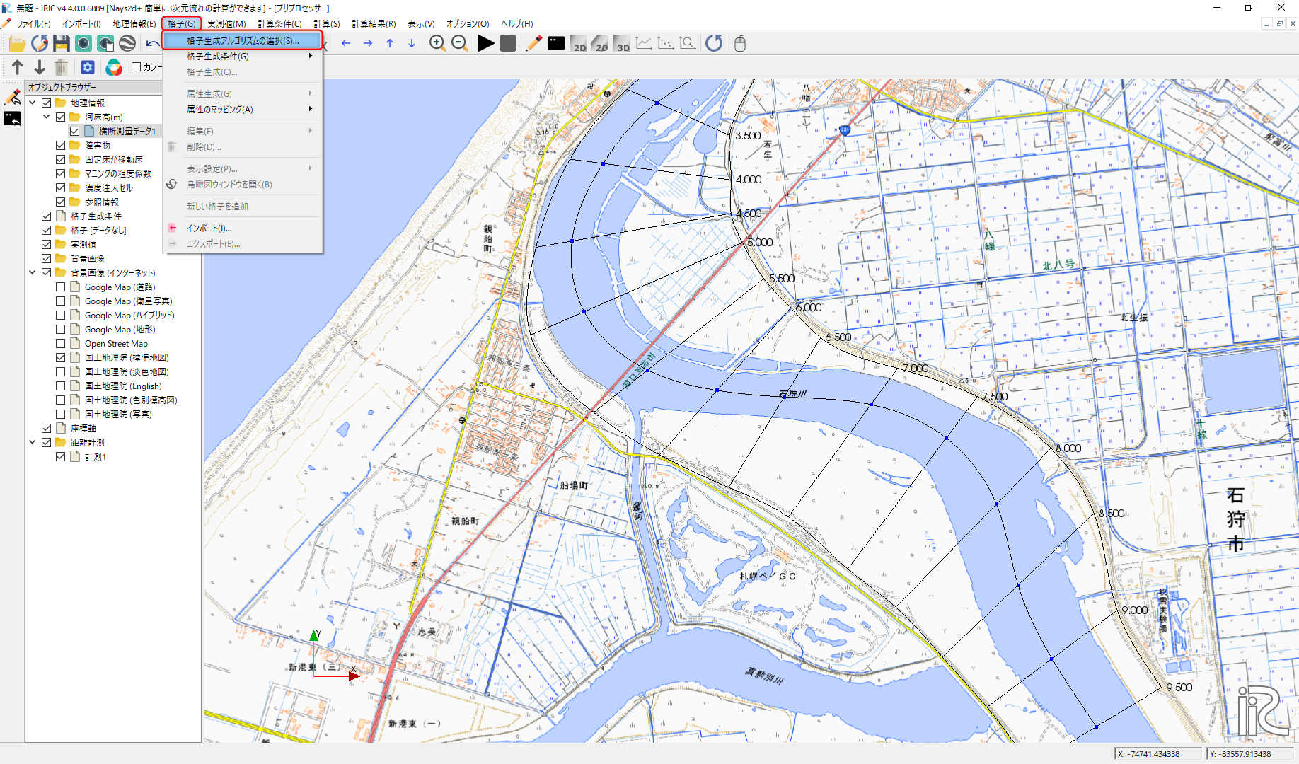Move item down with gray down arrow

click(40, 67)
